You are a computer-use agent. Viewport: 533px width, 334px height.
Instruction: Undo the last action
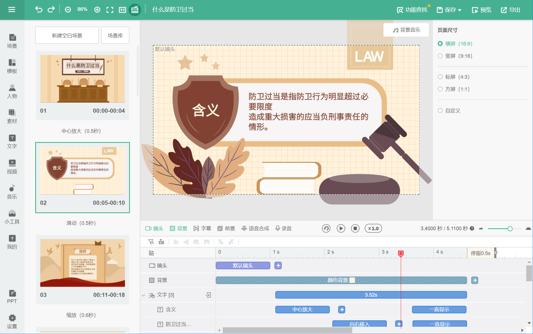tap(39, 10)
